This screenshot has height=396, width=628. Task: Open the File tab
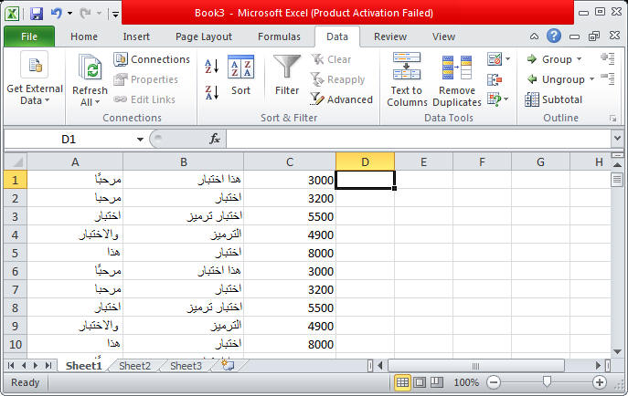click(29, 36)
